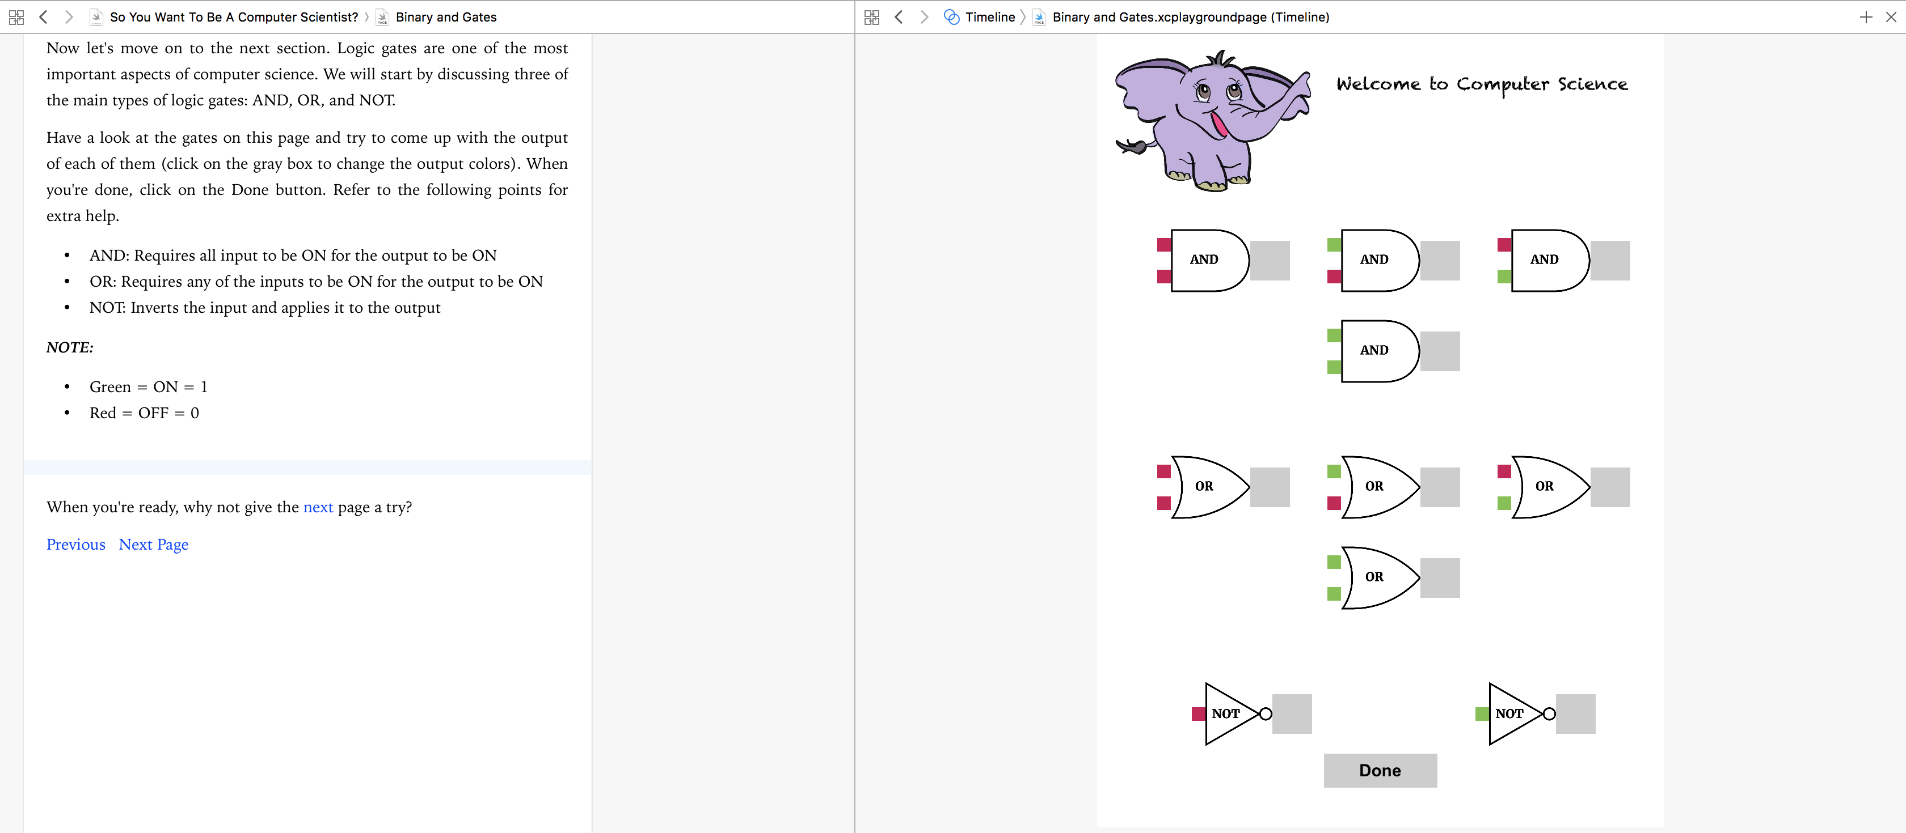Go forward in timeline pane history
Image resolution: width=1906 pixels, height=833 pixels.
(x=924, y=17)
